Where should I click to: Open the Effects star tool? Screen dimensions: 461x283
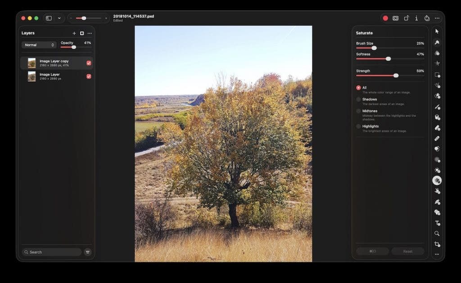click(x=437, y=63)
